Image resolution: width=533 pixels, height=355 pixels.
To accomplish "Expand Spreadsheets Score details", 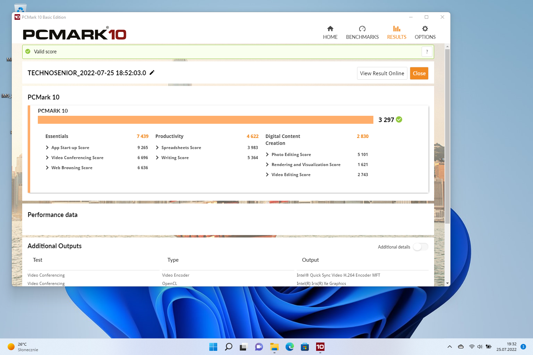I will [157, 148].
